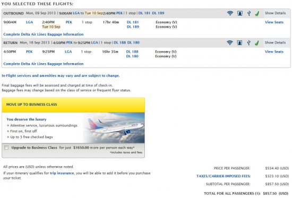292x198 pixels.
Task: Click the outbound flight Wi-Fi icon
Action: click(230, 13)
